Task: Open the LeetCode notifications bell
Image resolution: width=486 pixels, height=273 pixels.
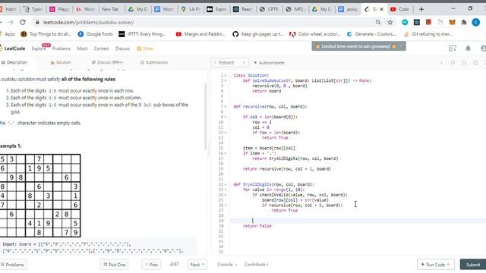Action: [468, 49]
